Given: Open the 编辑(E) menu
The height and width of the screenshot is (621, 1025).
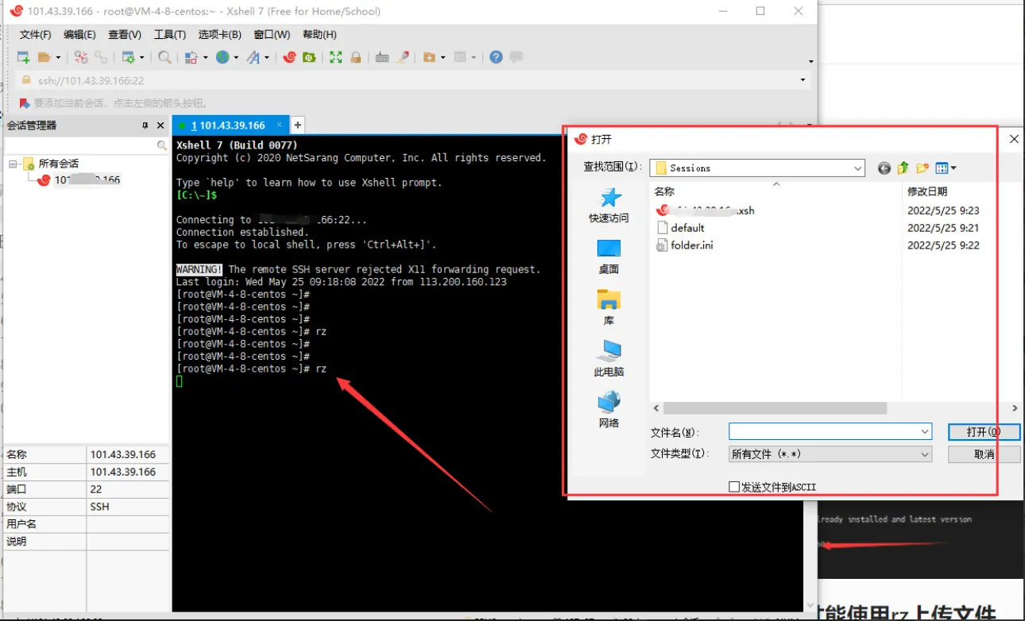Looking at the screenshot, I should [79, 34].
